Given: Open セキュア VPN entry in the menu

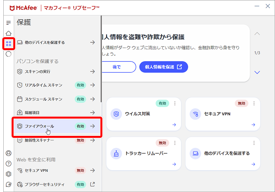Looking at the screenshot, I should click(56, 170).
